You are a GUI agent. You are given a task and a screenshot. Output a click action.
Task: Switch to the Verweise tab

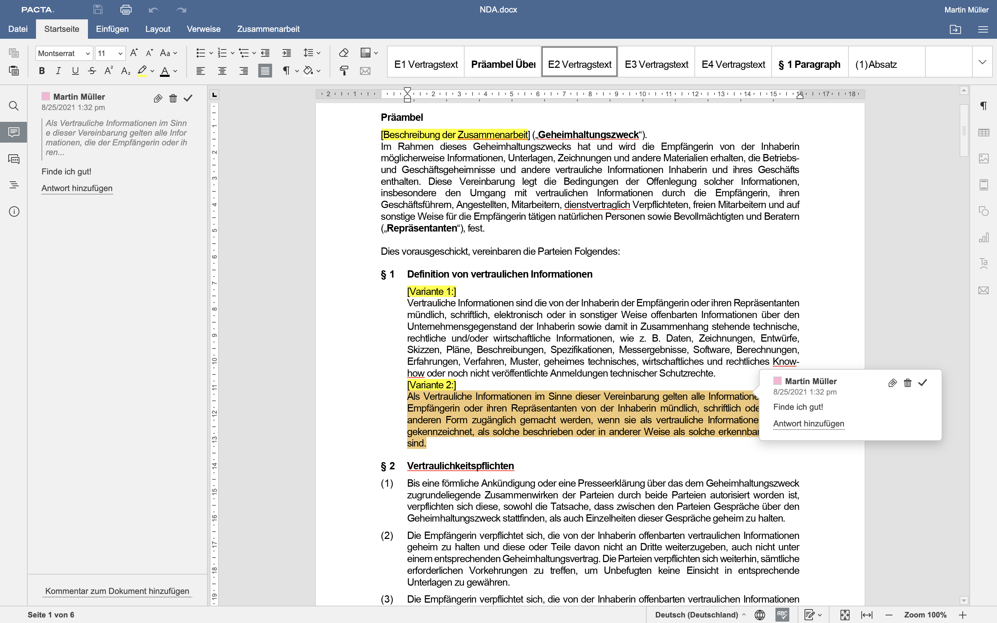pyautogui.click(x=204, y=29)
